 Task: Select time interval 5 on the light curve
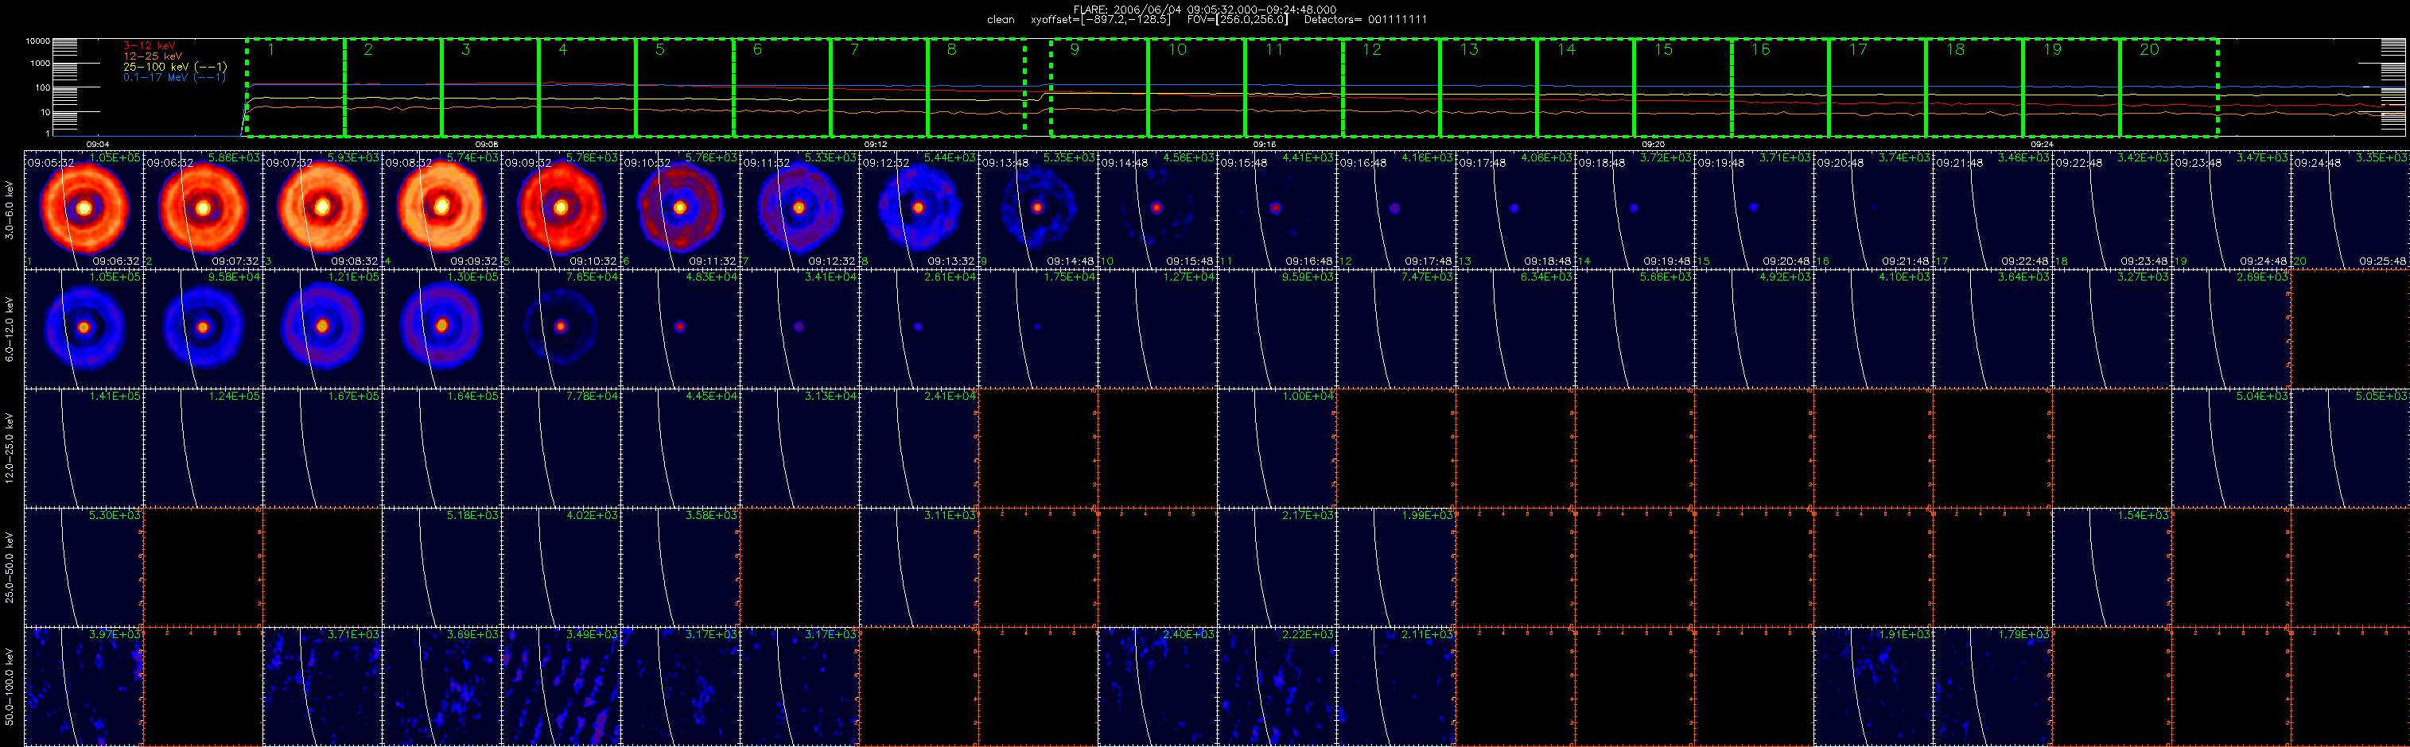(x=685, y=88)
